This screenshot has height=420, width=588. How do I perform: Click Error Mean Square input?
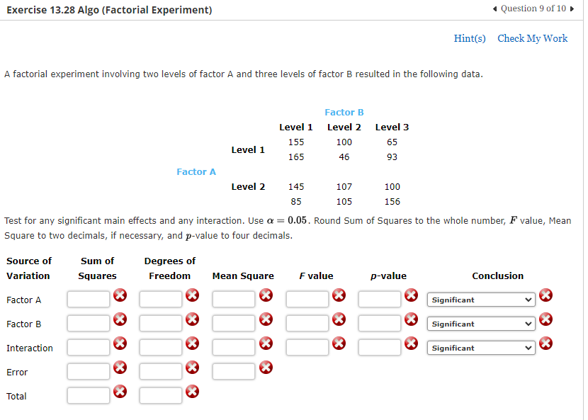click(233, 371)
